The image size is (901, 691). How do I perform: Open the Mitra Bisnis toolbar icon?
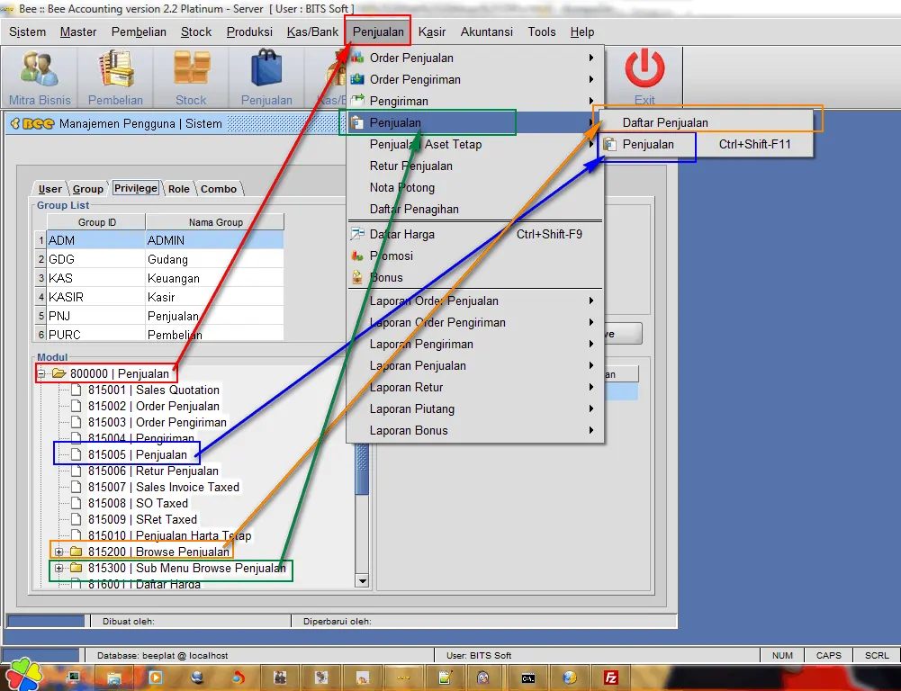coord(39,77)
